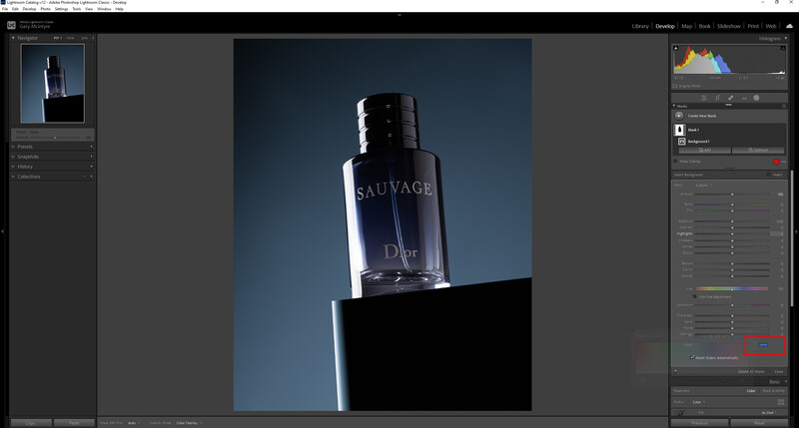Toggle the Invert checkbox for Select Background
Screen dimensions: 799x428
click(x=769, y=175)
